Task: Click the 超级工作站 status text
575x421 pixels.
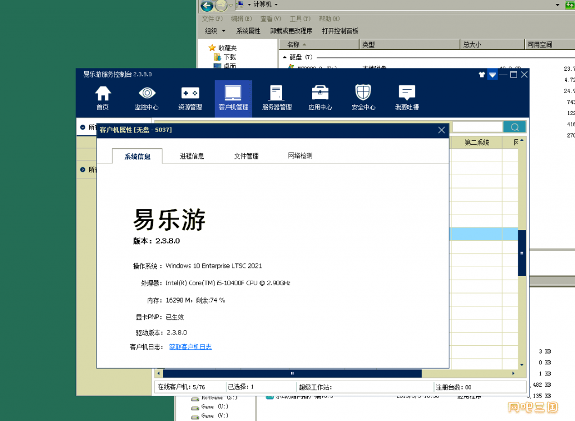Action: coord(315,387)
